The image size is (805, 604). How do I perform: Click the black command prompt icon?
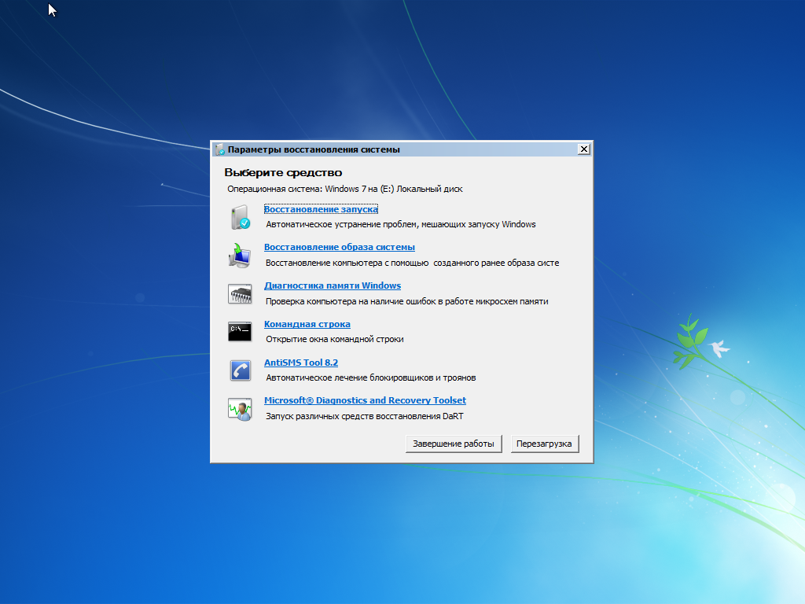(240, 332)
